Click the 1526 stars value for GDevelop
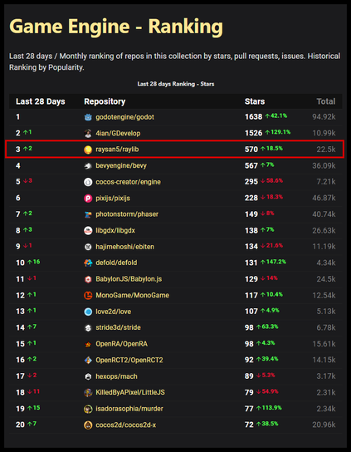The height and width of the screenshot is (452, 351). coord(253,133)
